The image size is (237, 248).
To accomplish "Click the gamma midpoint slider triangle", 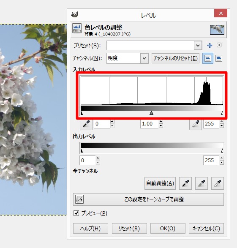I will tap(152, 113).
